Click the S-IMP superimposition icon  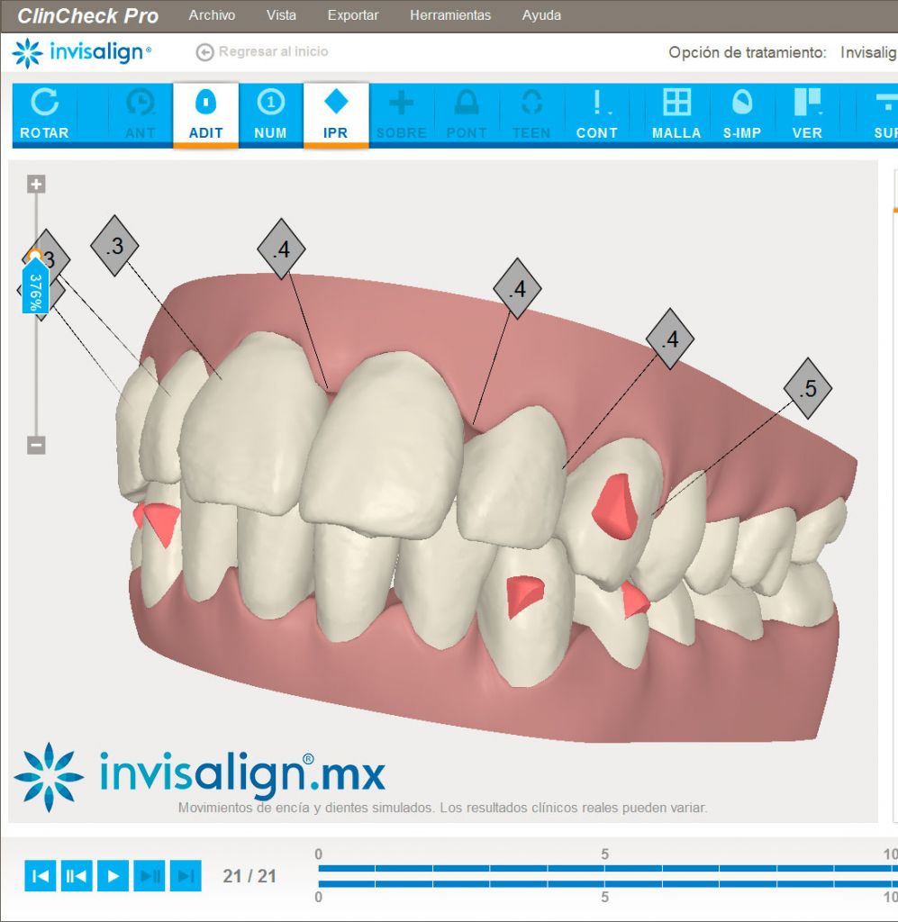(742, 114)
